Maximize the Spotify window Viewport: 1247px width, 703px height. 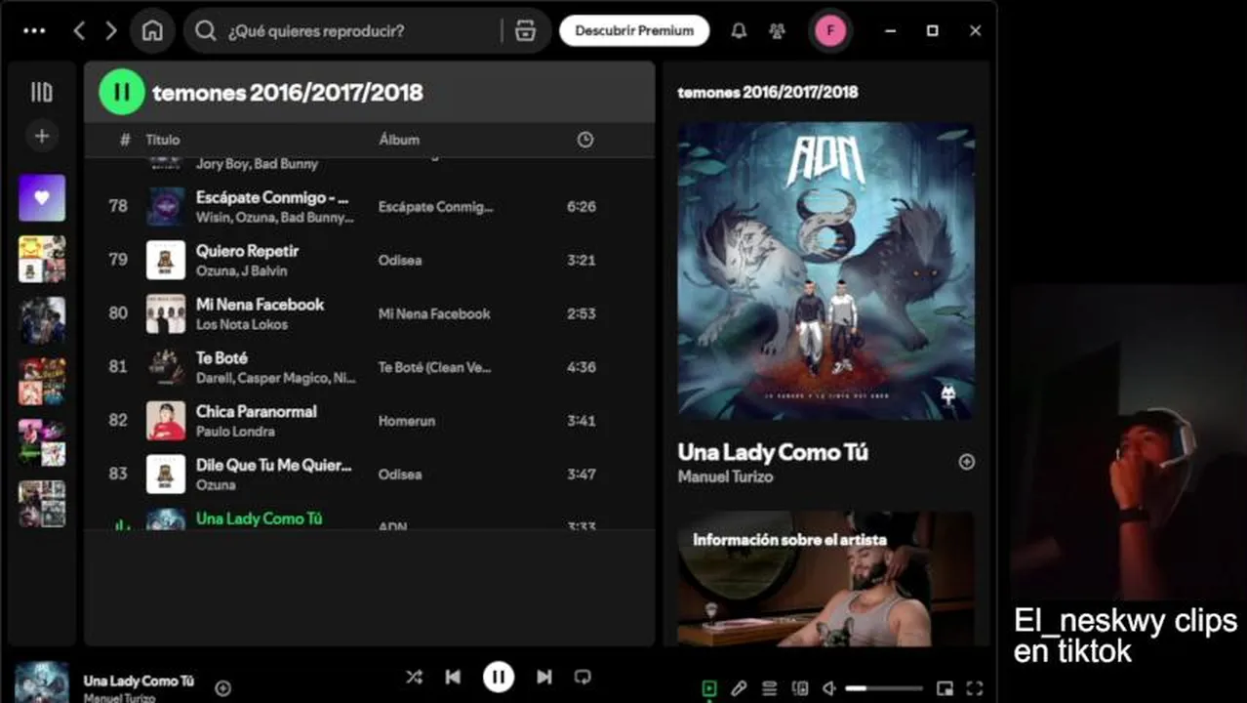932,30
